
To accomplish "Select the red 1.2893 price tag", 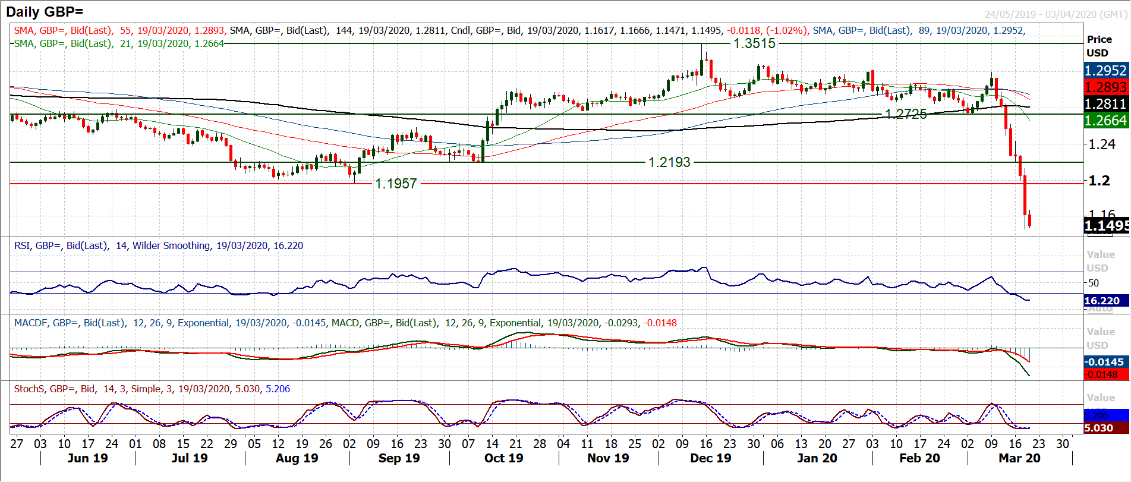I will coord(1105,87).
